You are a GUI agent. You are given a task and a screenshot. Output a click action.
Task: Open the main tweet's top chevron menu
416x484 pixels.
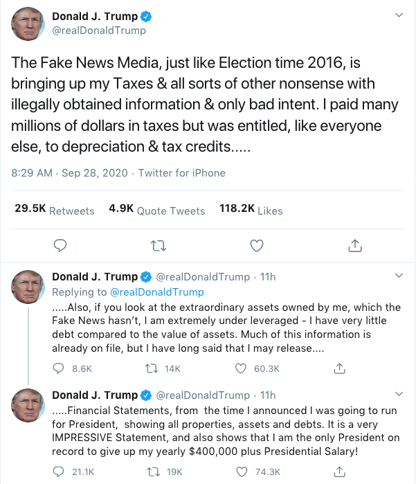pos(399,15)
